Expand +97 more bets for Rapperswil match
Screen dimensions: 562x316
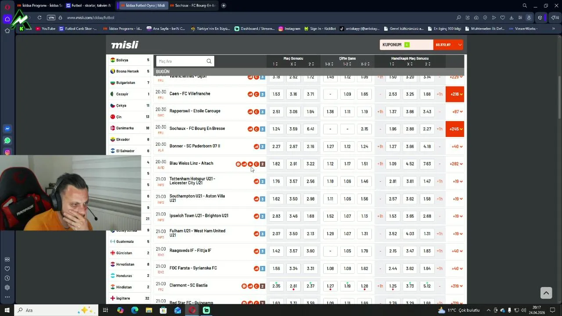click(x=457, y=112)
